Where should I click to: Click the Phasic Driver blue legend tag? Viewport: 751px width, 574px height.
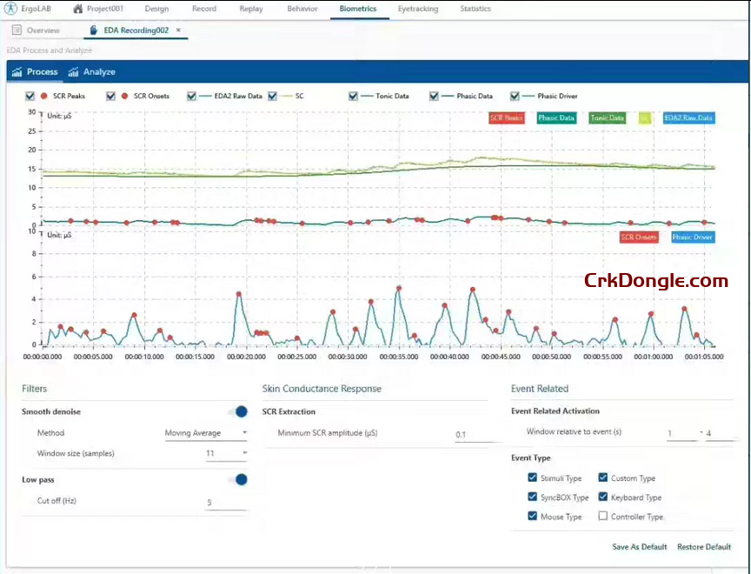692,237
